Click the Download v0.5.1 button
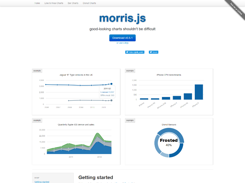 pyautogui.click(x=122, y=38)
